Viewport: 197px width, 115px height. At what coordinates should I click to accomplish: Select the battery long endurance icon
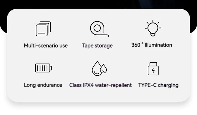pyautogui.click(x=43, y=68)
